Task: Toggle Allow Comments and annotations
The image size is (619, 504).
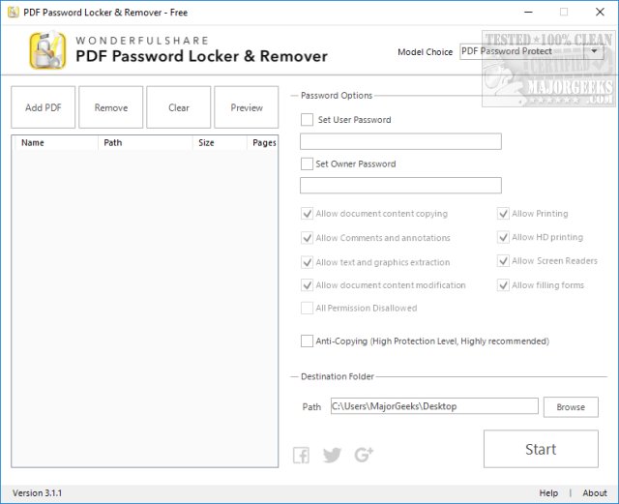Action: (307, 238)
